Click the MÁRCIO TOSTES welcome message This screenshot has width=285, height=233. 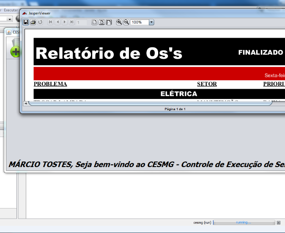[147, 164]
